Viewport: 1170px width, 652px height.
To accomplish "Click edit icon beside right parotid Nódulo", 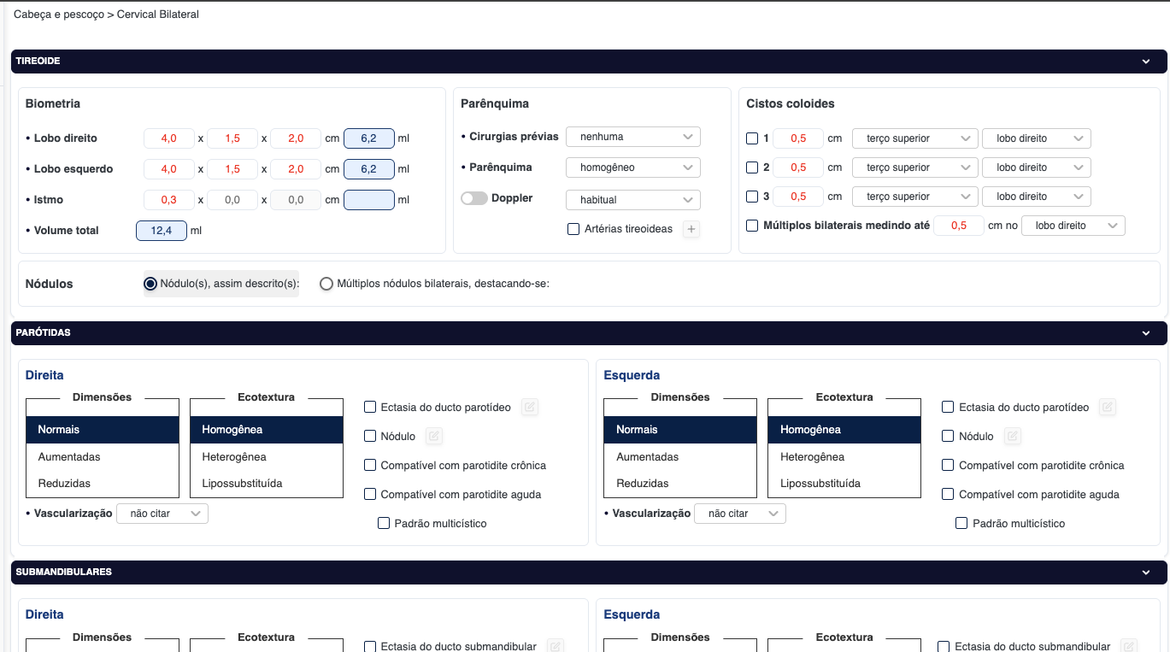I will 434,437.
